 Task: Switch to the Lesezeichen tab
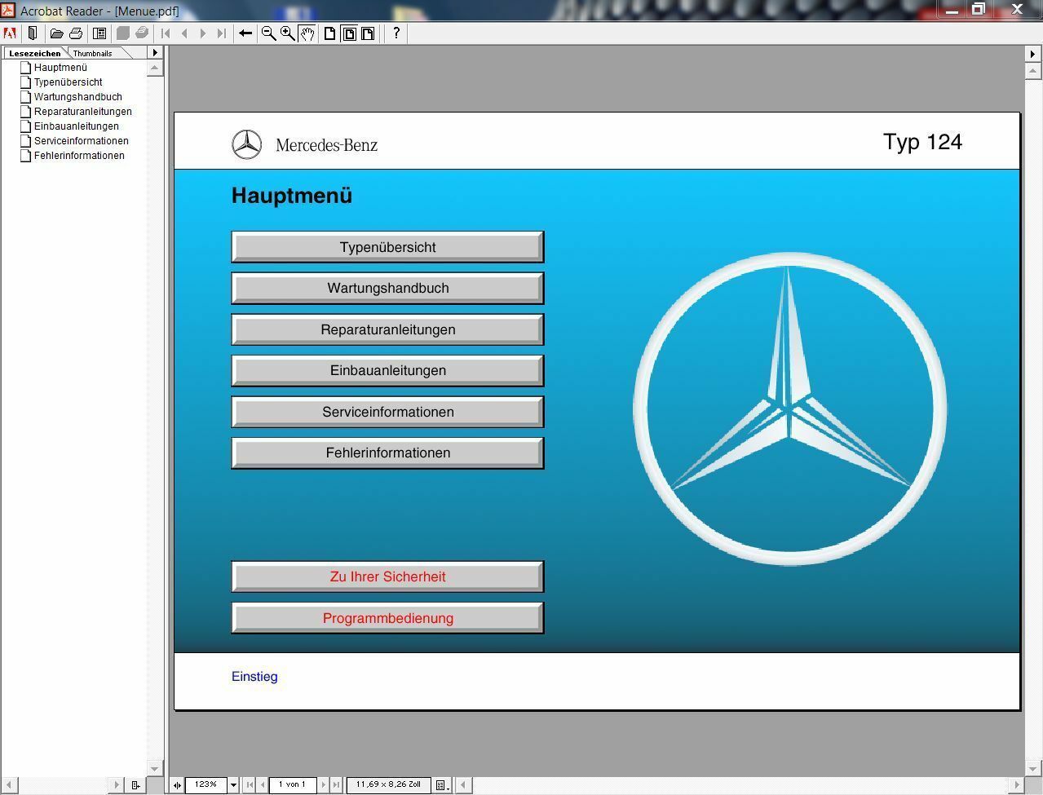pos(34,53)
